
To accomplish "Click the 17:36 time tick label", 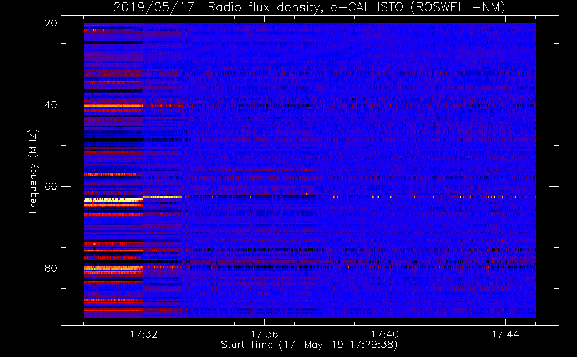I will pyautogui.click(x=264, y=335).
